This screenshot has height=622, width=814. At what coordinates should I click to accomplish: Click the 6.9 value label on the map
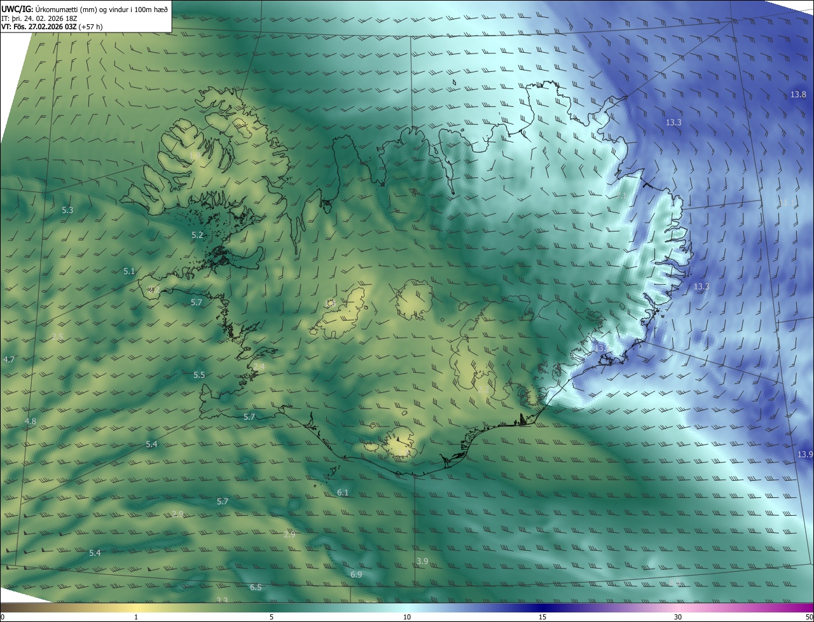tap(356, 575)
